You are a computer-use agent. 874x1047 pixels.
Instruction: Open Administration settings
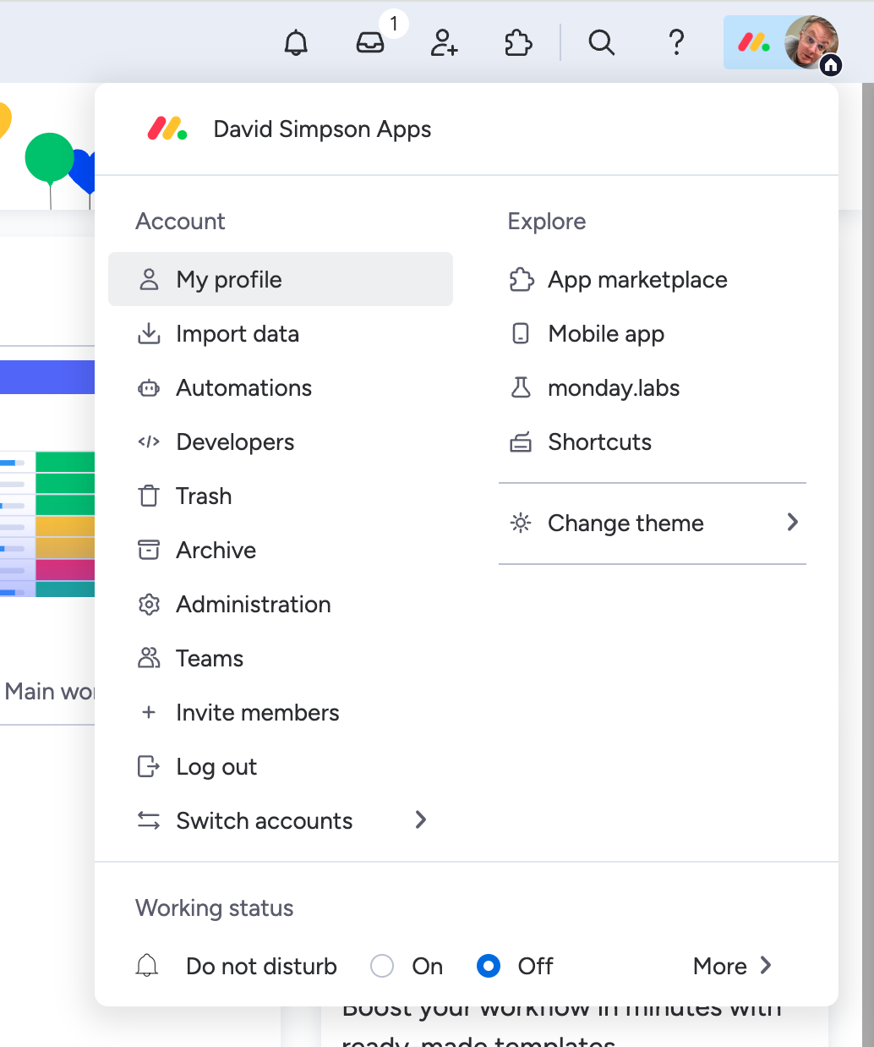pos(253,605)
